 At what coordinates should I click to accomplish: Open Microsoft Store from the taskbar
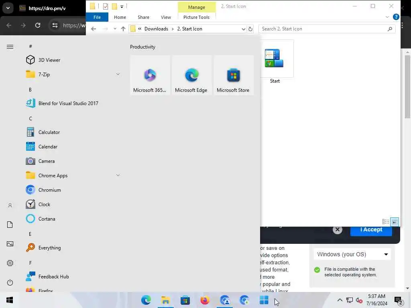pyautogui.click(x=185, y=300)
